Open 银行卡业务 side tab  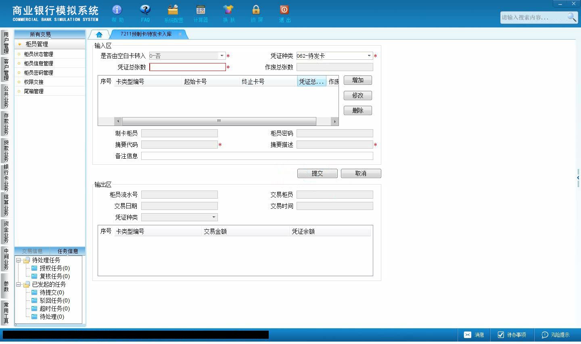tap(6, 178)
